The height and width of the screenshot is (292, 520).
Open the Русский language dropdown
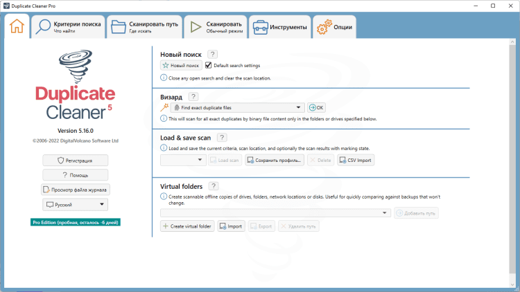[76, 205]
